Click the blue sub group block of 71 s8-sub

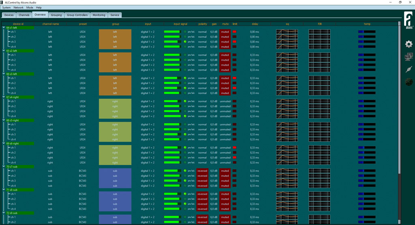(115, 201)
